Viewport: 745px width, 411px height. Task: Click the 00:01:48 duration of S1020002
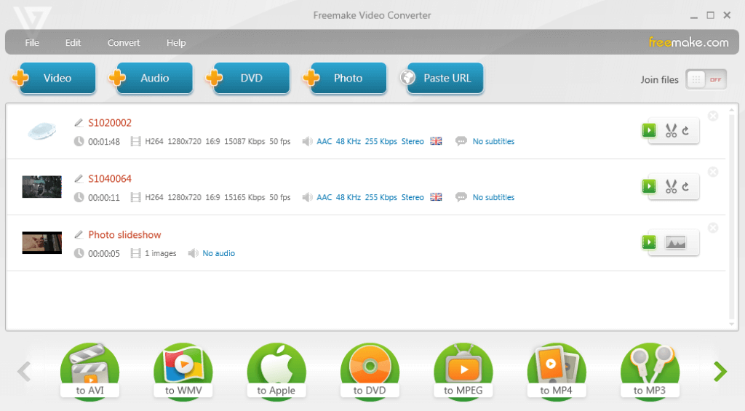click(x=104, y=142)
